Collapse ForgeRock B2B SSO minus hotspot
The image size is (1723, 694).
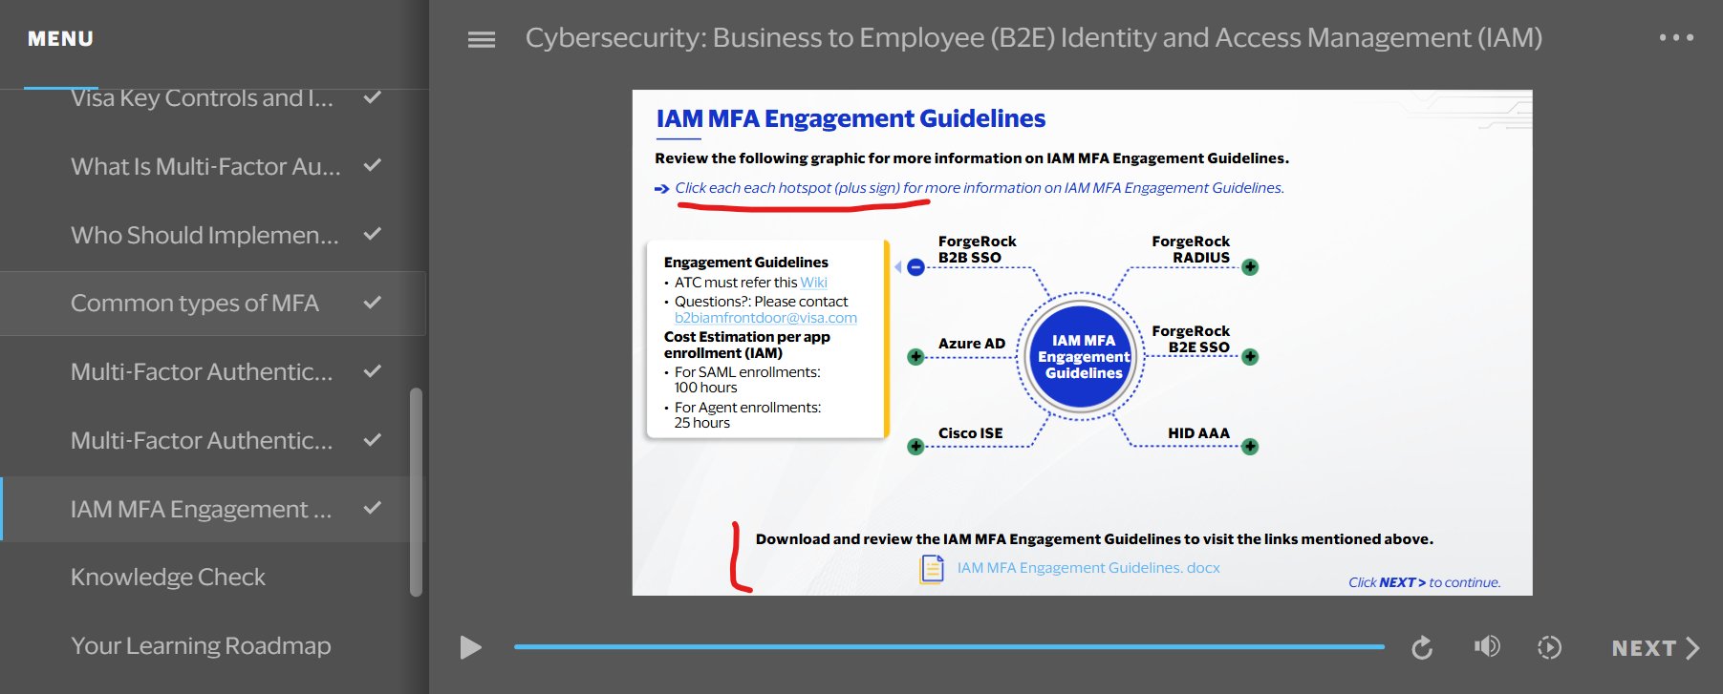click(915, 267)
